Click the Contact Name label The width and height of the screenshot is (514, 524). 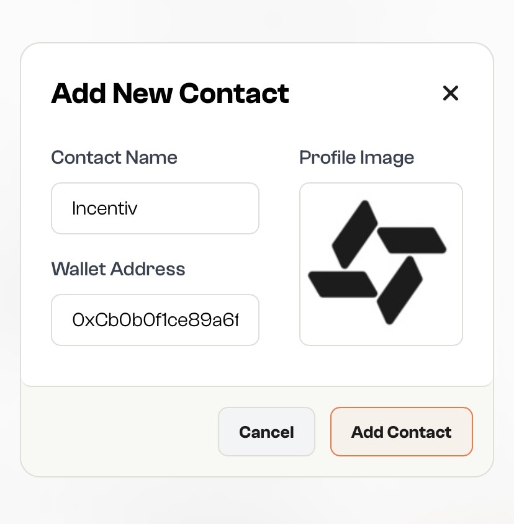point(114,158)
